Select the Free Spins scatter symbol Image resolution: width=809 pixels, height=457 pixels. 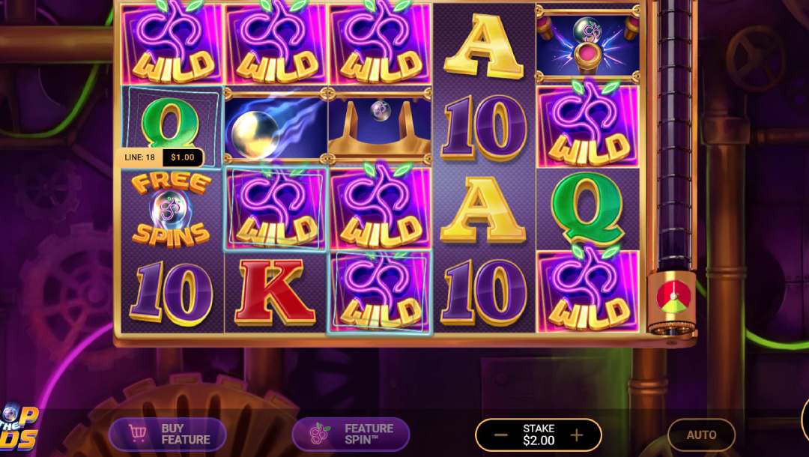[171, 209]
